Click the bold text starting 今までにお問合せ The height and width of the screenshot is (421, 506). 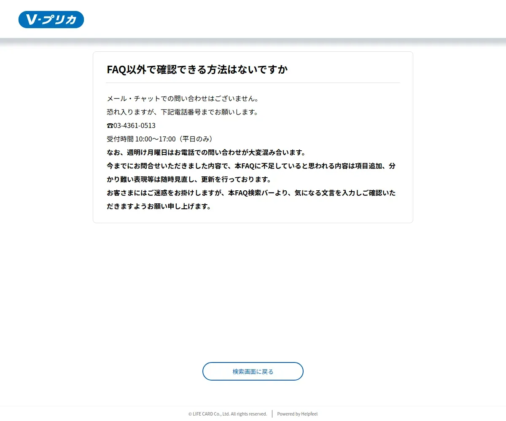(251, 173)
